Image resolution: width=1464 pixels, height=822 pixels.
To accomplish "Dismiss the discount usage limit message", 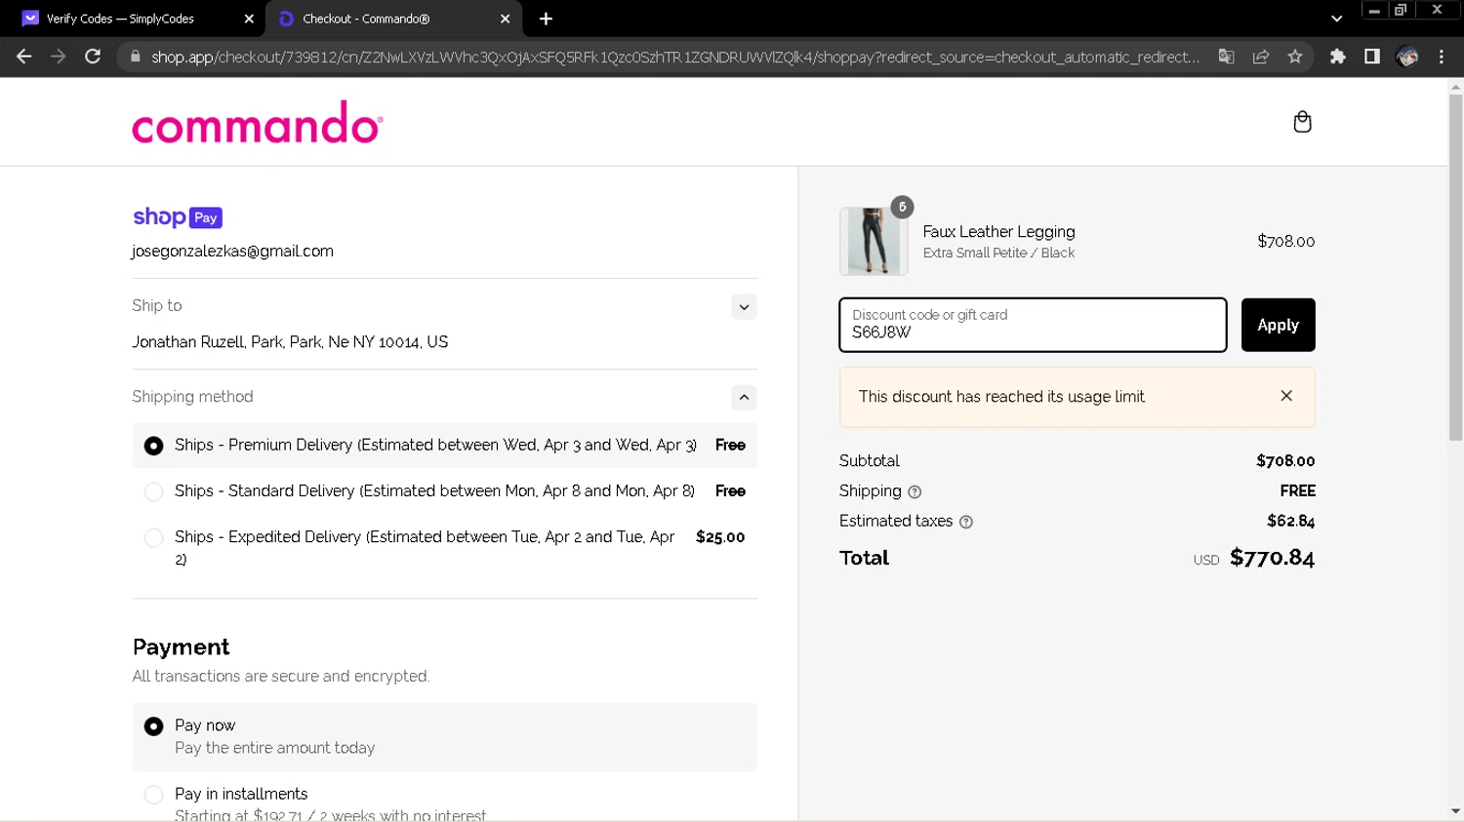I will [1286, 396].
